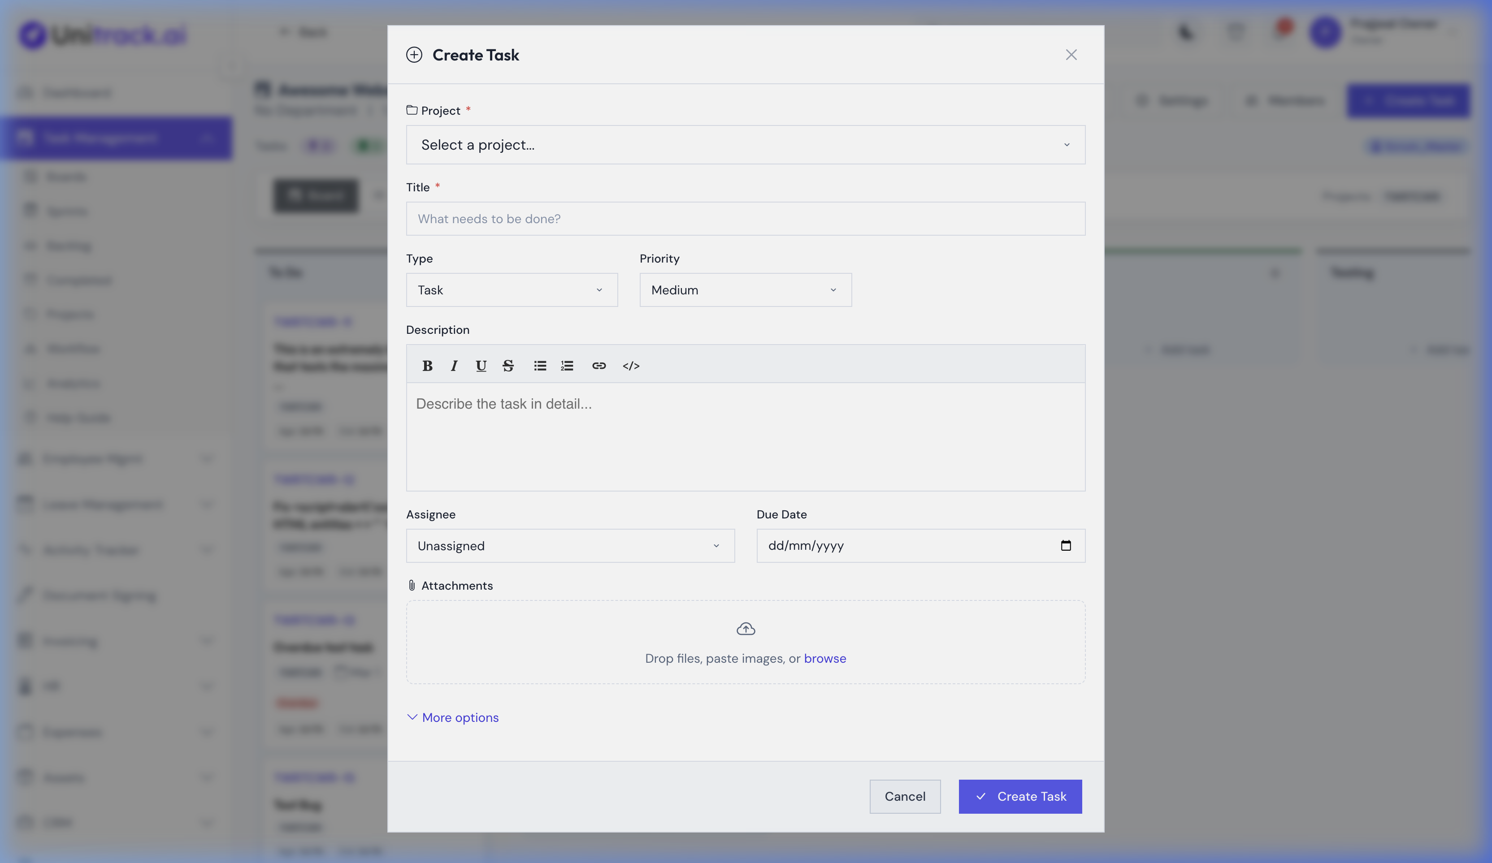The width and height of the screenshot is (1492, 863).
Task: Click the Unitrack.ai logo
Action: click(x=102, y=35)
